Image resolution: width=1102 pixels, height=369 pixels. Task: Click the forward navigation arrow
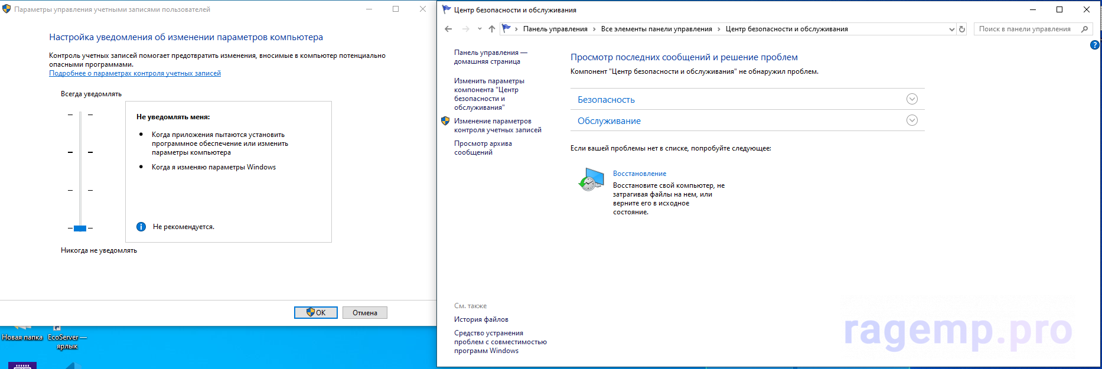click(x=466, y=29)
